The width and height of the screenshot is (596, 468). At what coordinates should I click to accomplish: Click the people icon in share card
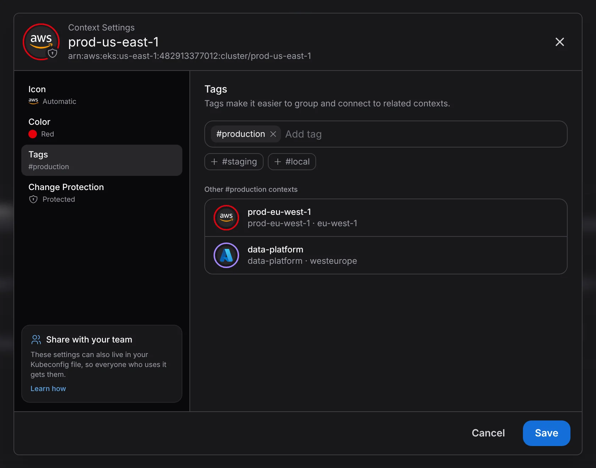click(x=36, y=340)
